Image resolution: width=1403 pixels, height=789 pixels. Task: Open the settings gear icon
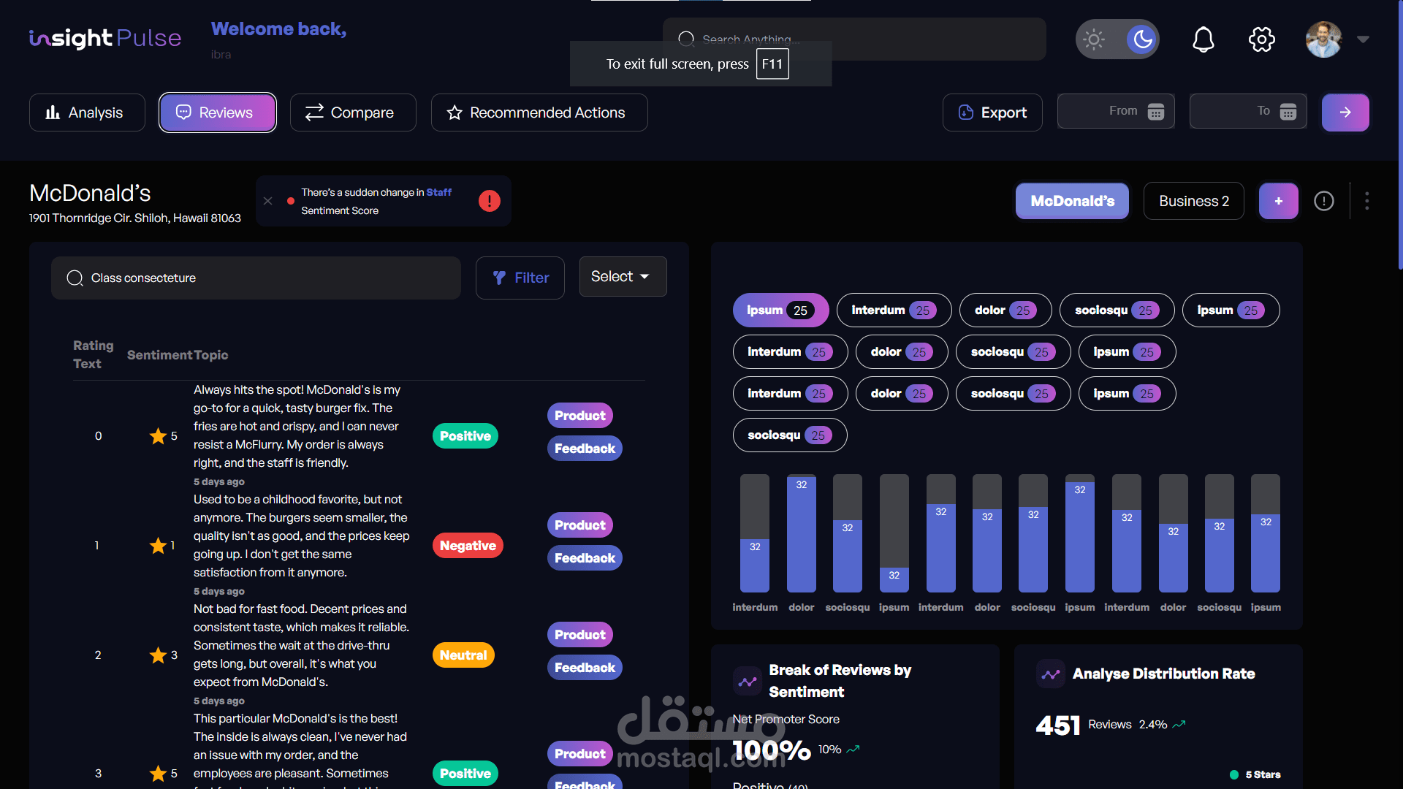point(1261,39)
